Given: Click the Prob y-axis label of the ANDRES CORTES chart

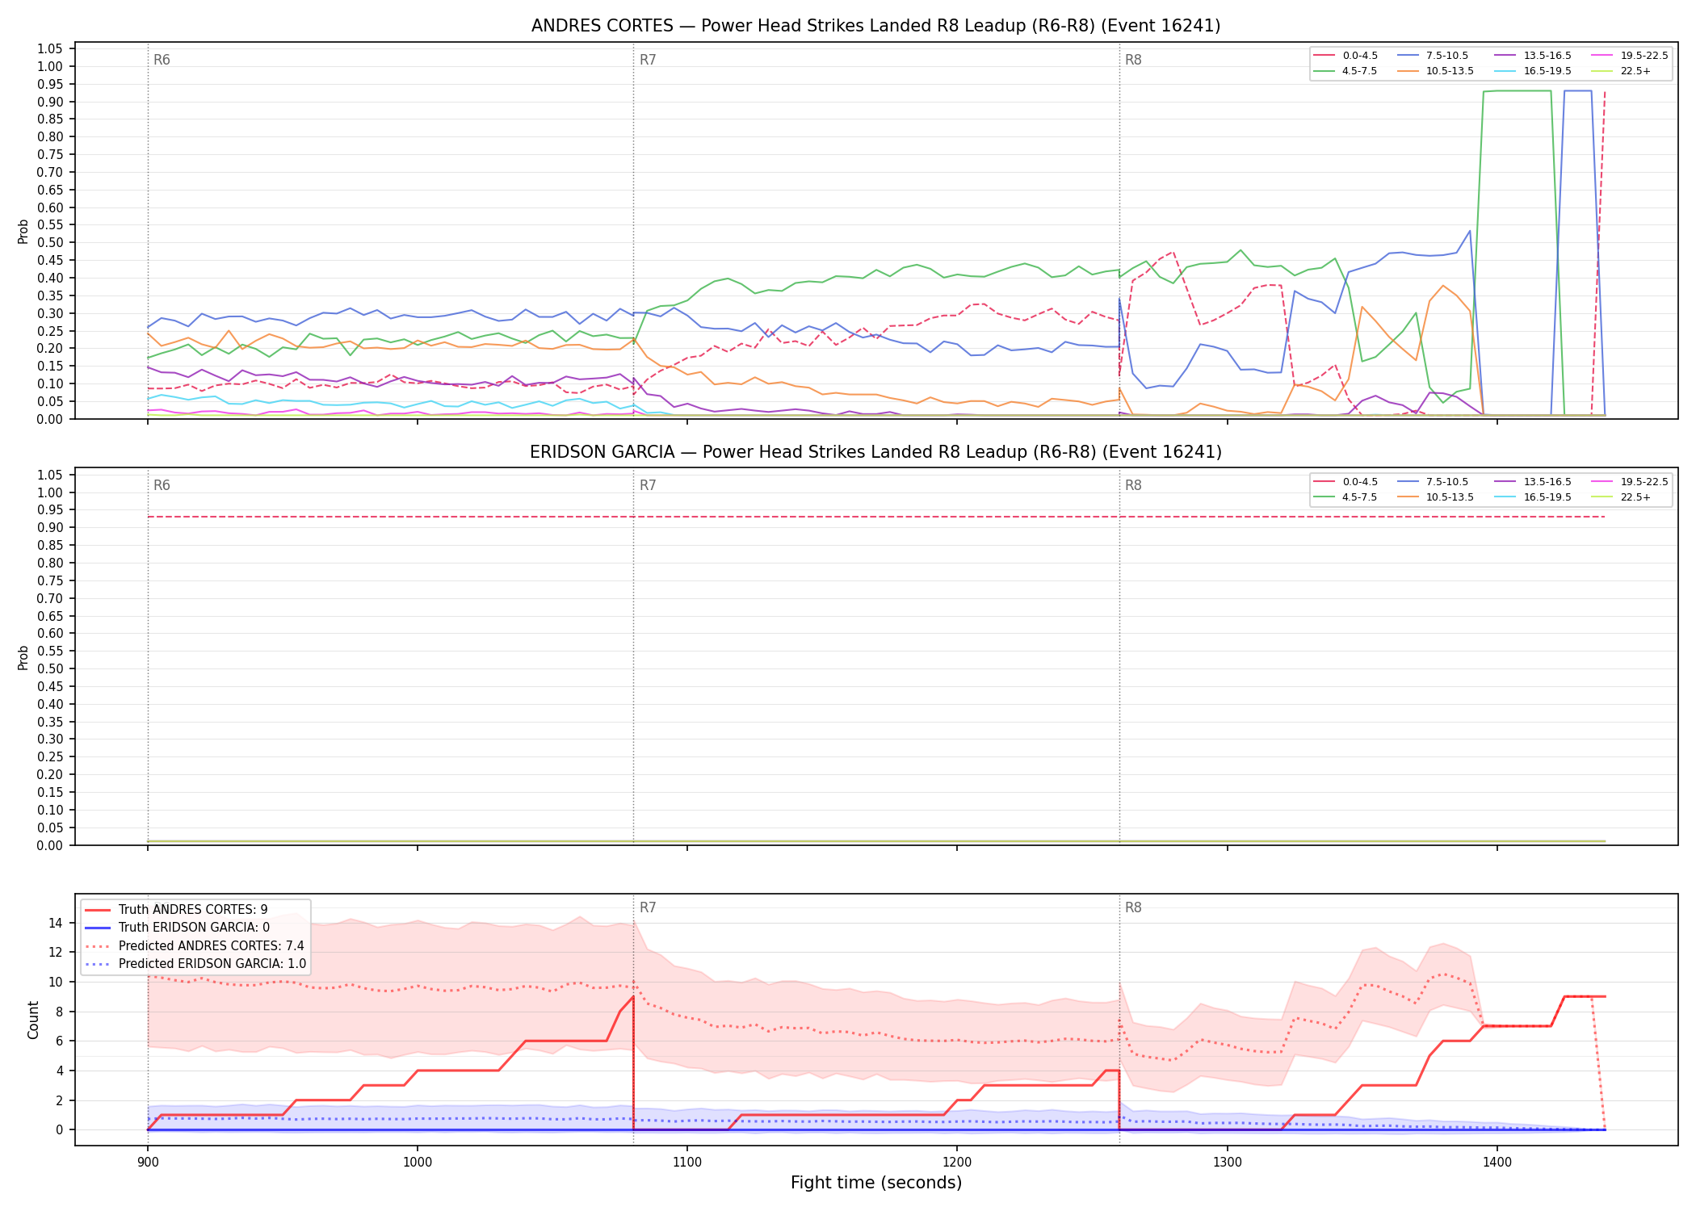Looking at the screenshot, I should 23,232.
